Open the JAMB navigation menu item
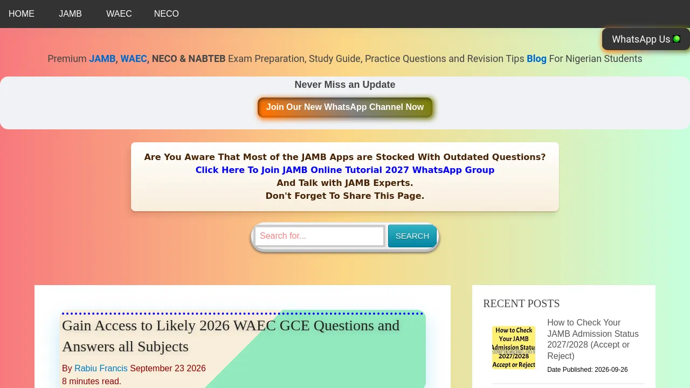 [70, 14]
